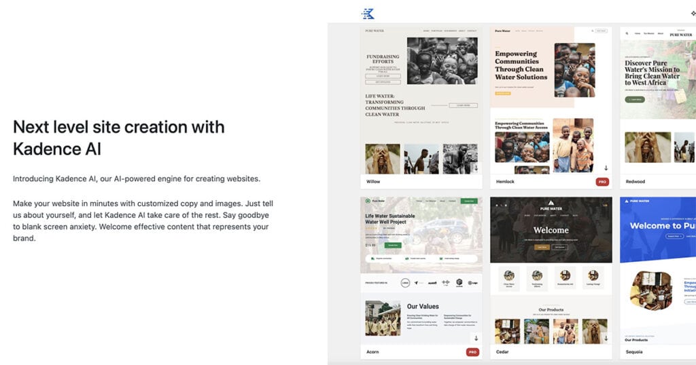Select the Cedar template name
This screenshot has width=696, height=365.
coord(502,351)
